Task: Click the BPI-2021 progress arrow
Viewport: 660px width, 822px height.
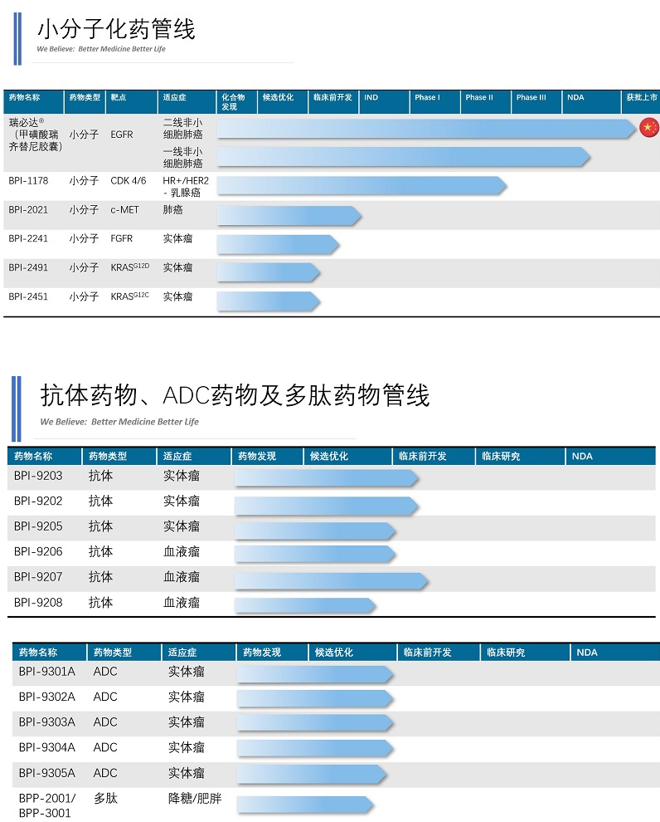Action: click(x=289, y=215)
